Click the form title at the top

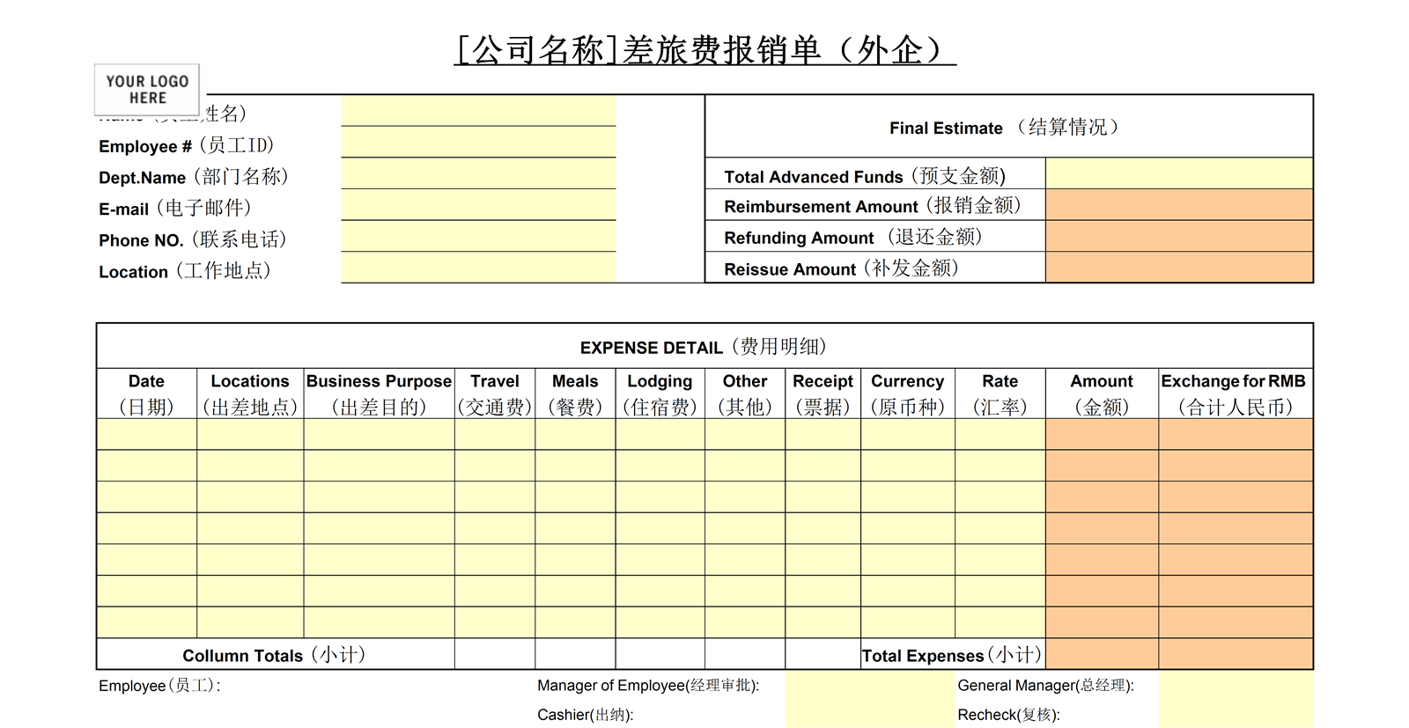click(704, 50)
